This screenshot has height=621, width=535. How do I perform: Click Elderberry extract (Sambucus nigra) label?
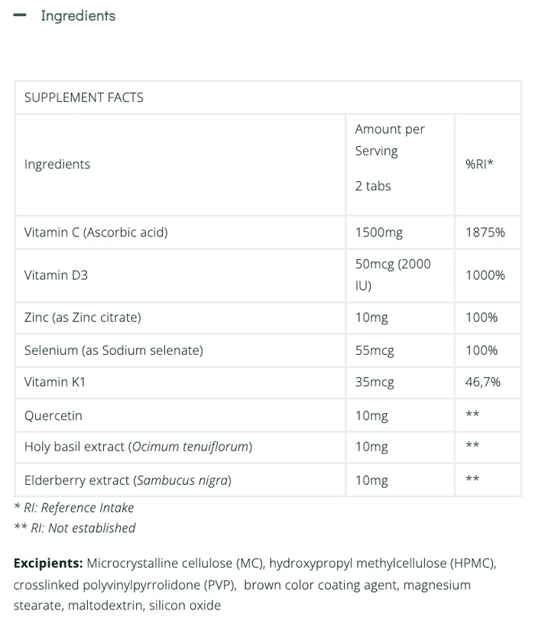point(128,480)
